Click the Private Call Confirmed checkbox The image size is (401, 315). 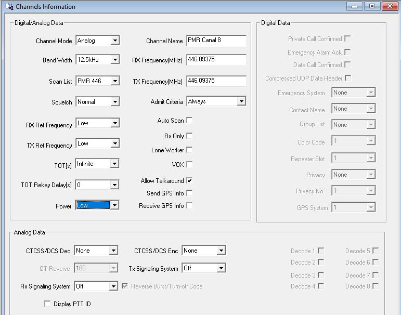click(347, 38)
